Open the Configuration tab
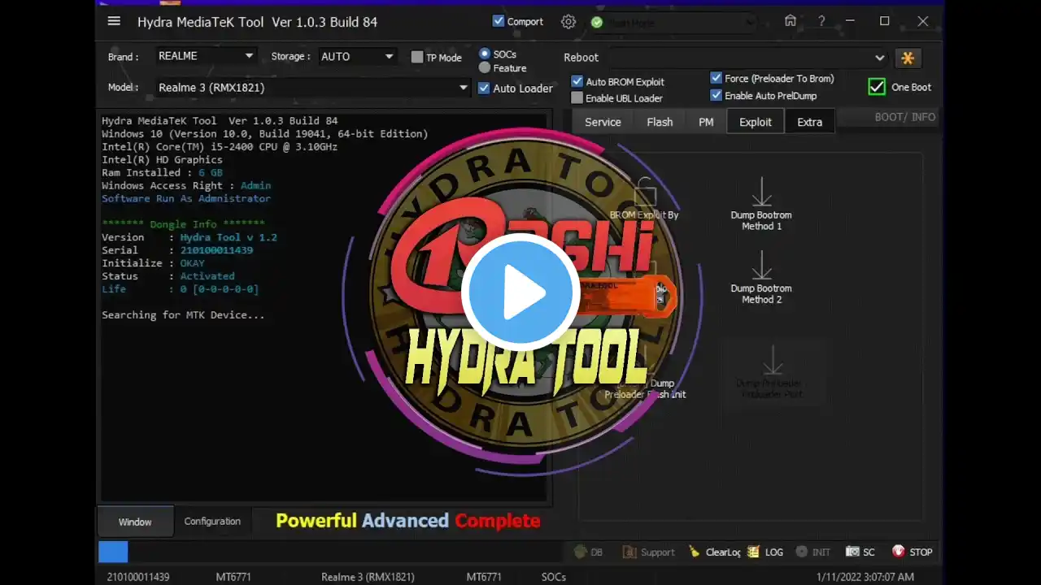 (212, 522)
